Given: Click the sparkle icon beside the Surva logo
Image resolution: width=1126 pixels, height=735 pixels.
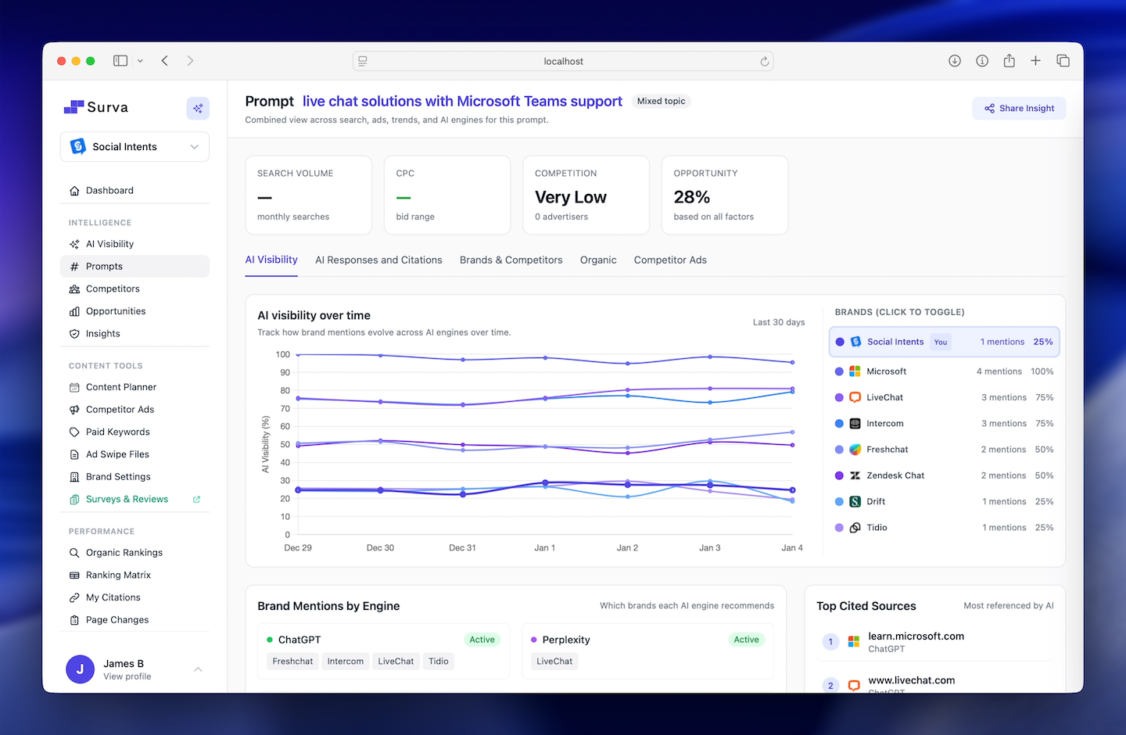Looking at the screenshot, I should (198, 108).
